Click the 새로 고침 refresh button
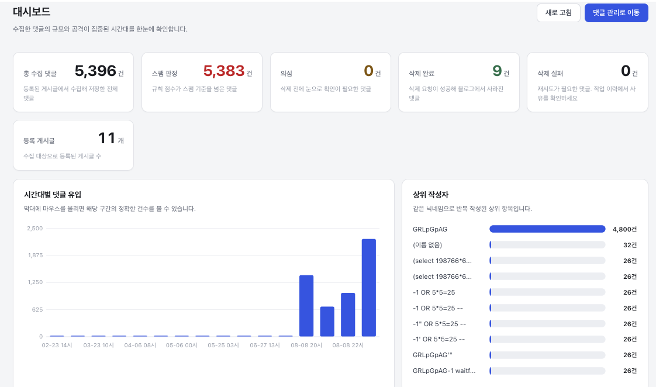The image size is (656, 387). pos(558,13)
